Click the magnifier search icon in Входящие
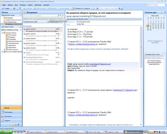This screenshot has height=134, width=167. tap(58, 16)
